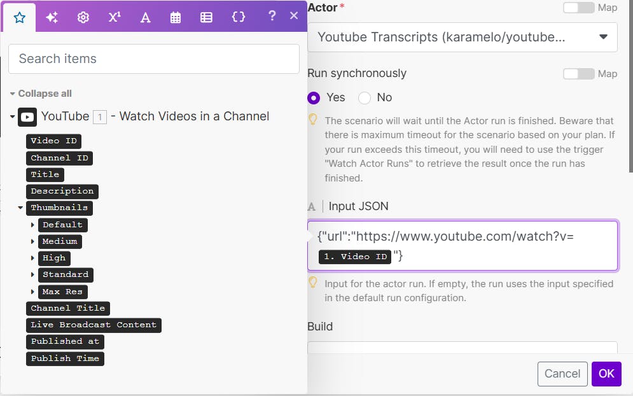The image size is (633, 396).
Task: Open custom variables braces tab
Action: click(238, 17)
